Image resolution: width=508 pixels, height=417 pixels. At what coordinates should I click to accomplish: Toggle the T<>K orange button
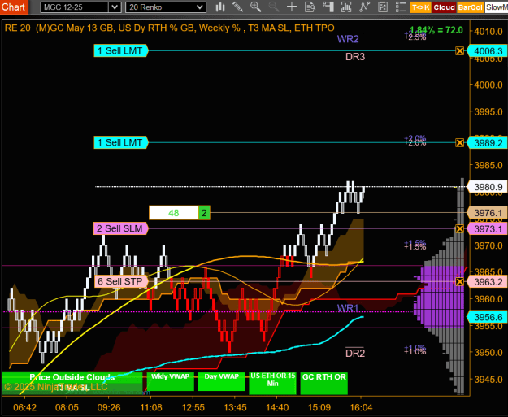click(x=420, y=7)
